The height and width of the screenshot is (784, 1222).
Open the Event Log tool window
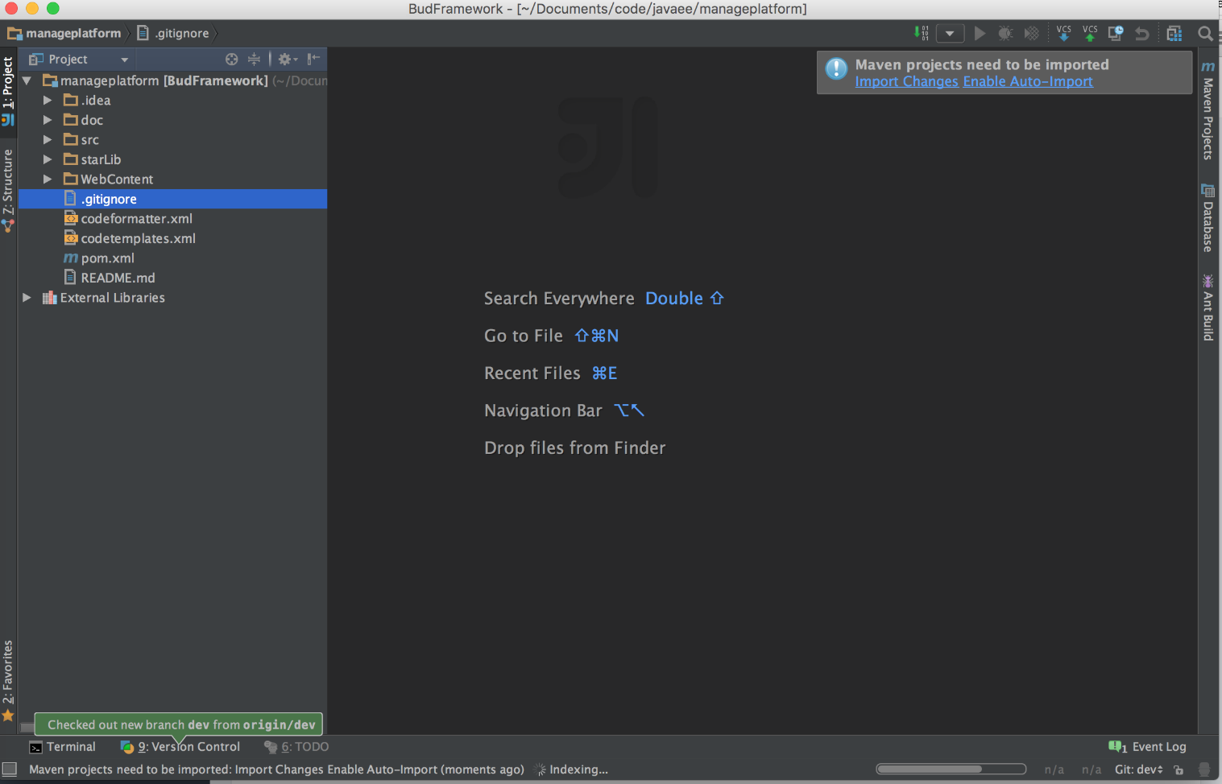(x=1148, y=747)
